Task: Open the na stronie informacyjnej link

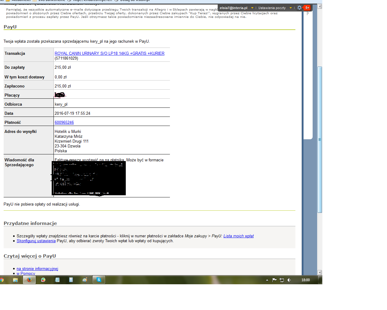Action: 37,269
